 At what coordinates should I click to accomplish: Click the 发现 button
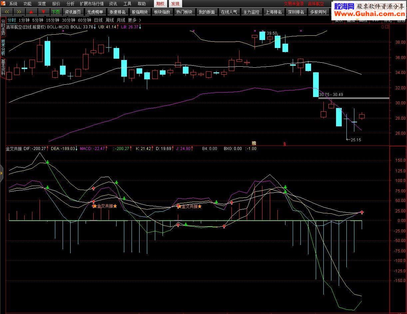[x=175, y=4]
